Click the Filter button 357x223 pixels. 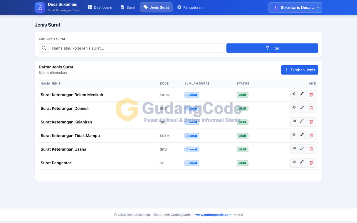pos(272,48)
